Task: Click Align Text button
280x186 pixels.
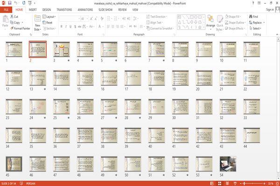Action: click(154, 22)
